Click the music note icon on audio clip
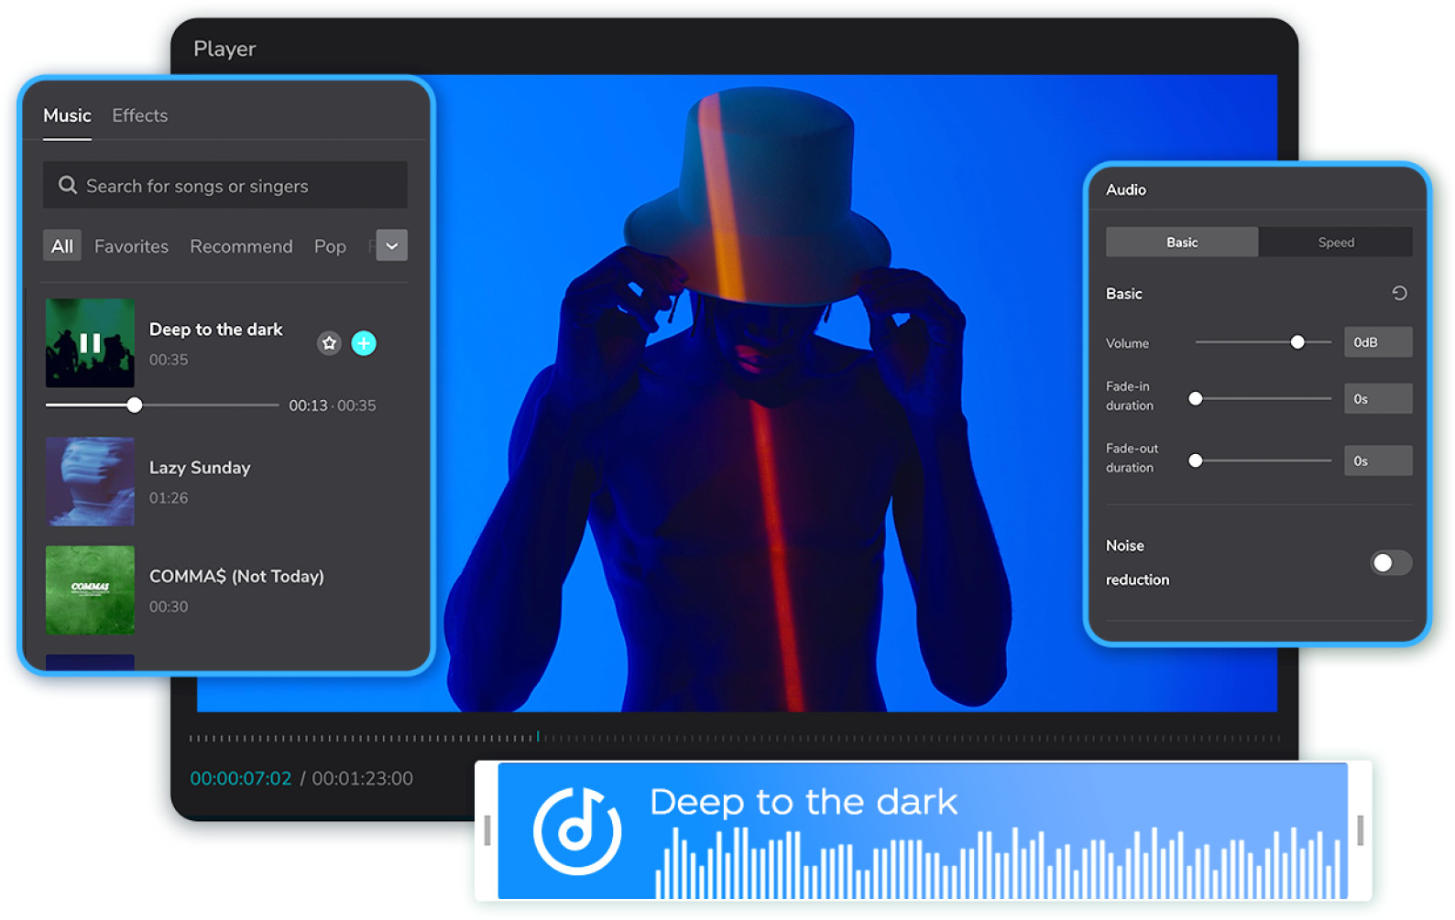 pyautogui.click(x=577, y=831)
